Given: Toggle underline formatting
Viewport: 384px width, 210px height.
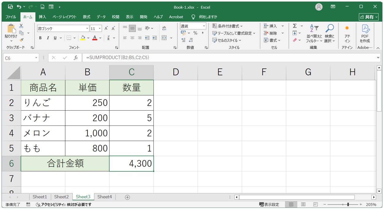Looking at the screenshot, I should [x=55, y=38].
